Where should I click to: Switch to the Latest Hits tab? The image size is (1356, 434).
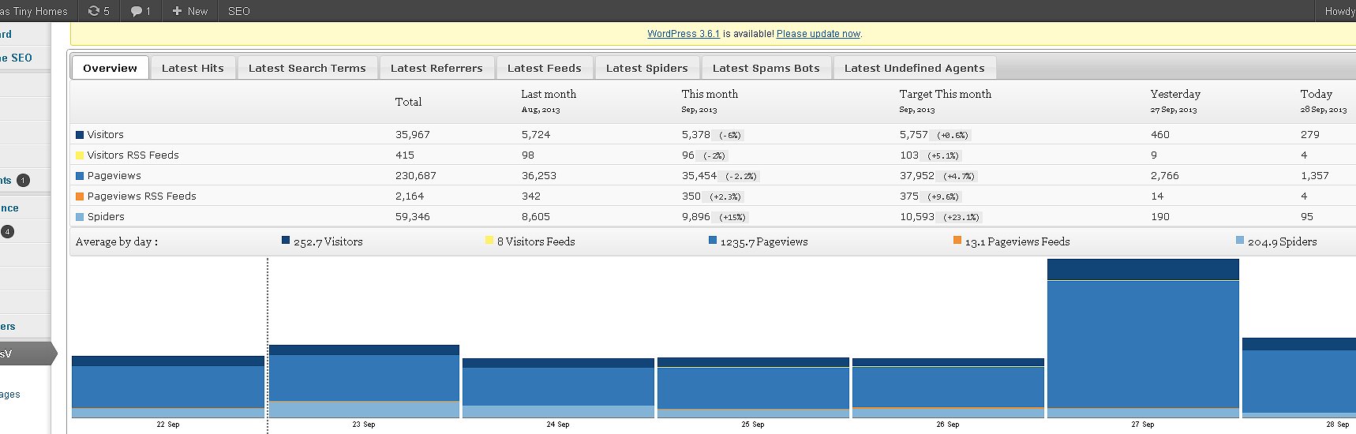[193, 68]
